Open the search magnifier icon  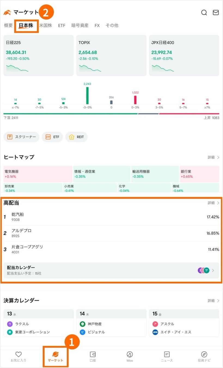pos(204,13)
